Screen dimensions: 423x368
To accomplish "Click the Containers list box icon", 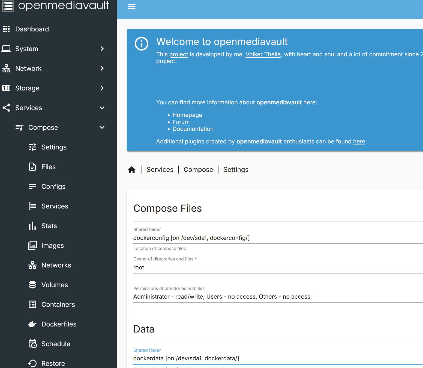I will coord(32,304).
